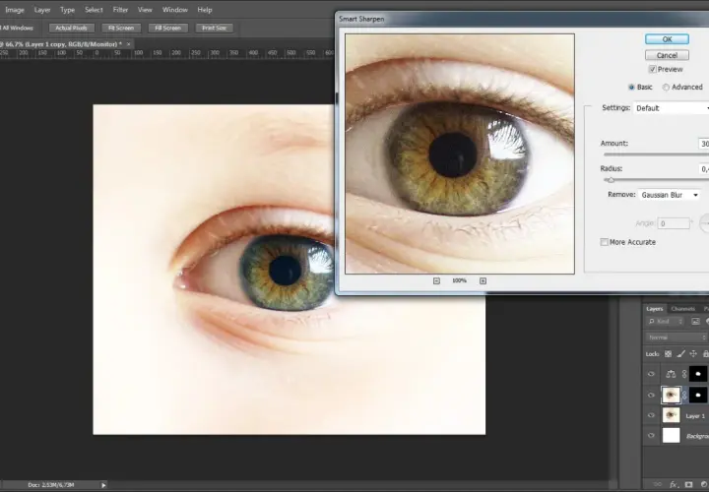Open the Remove Gaussian Blur dropdown

coord(670,195)
